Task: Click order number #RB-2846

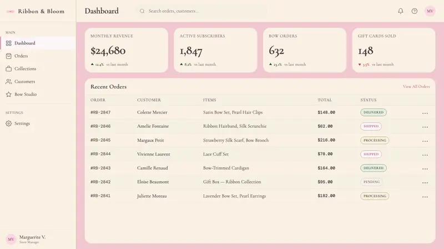Action: [x=100, y=126]
